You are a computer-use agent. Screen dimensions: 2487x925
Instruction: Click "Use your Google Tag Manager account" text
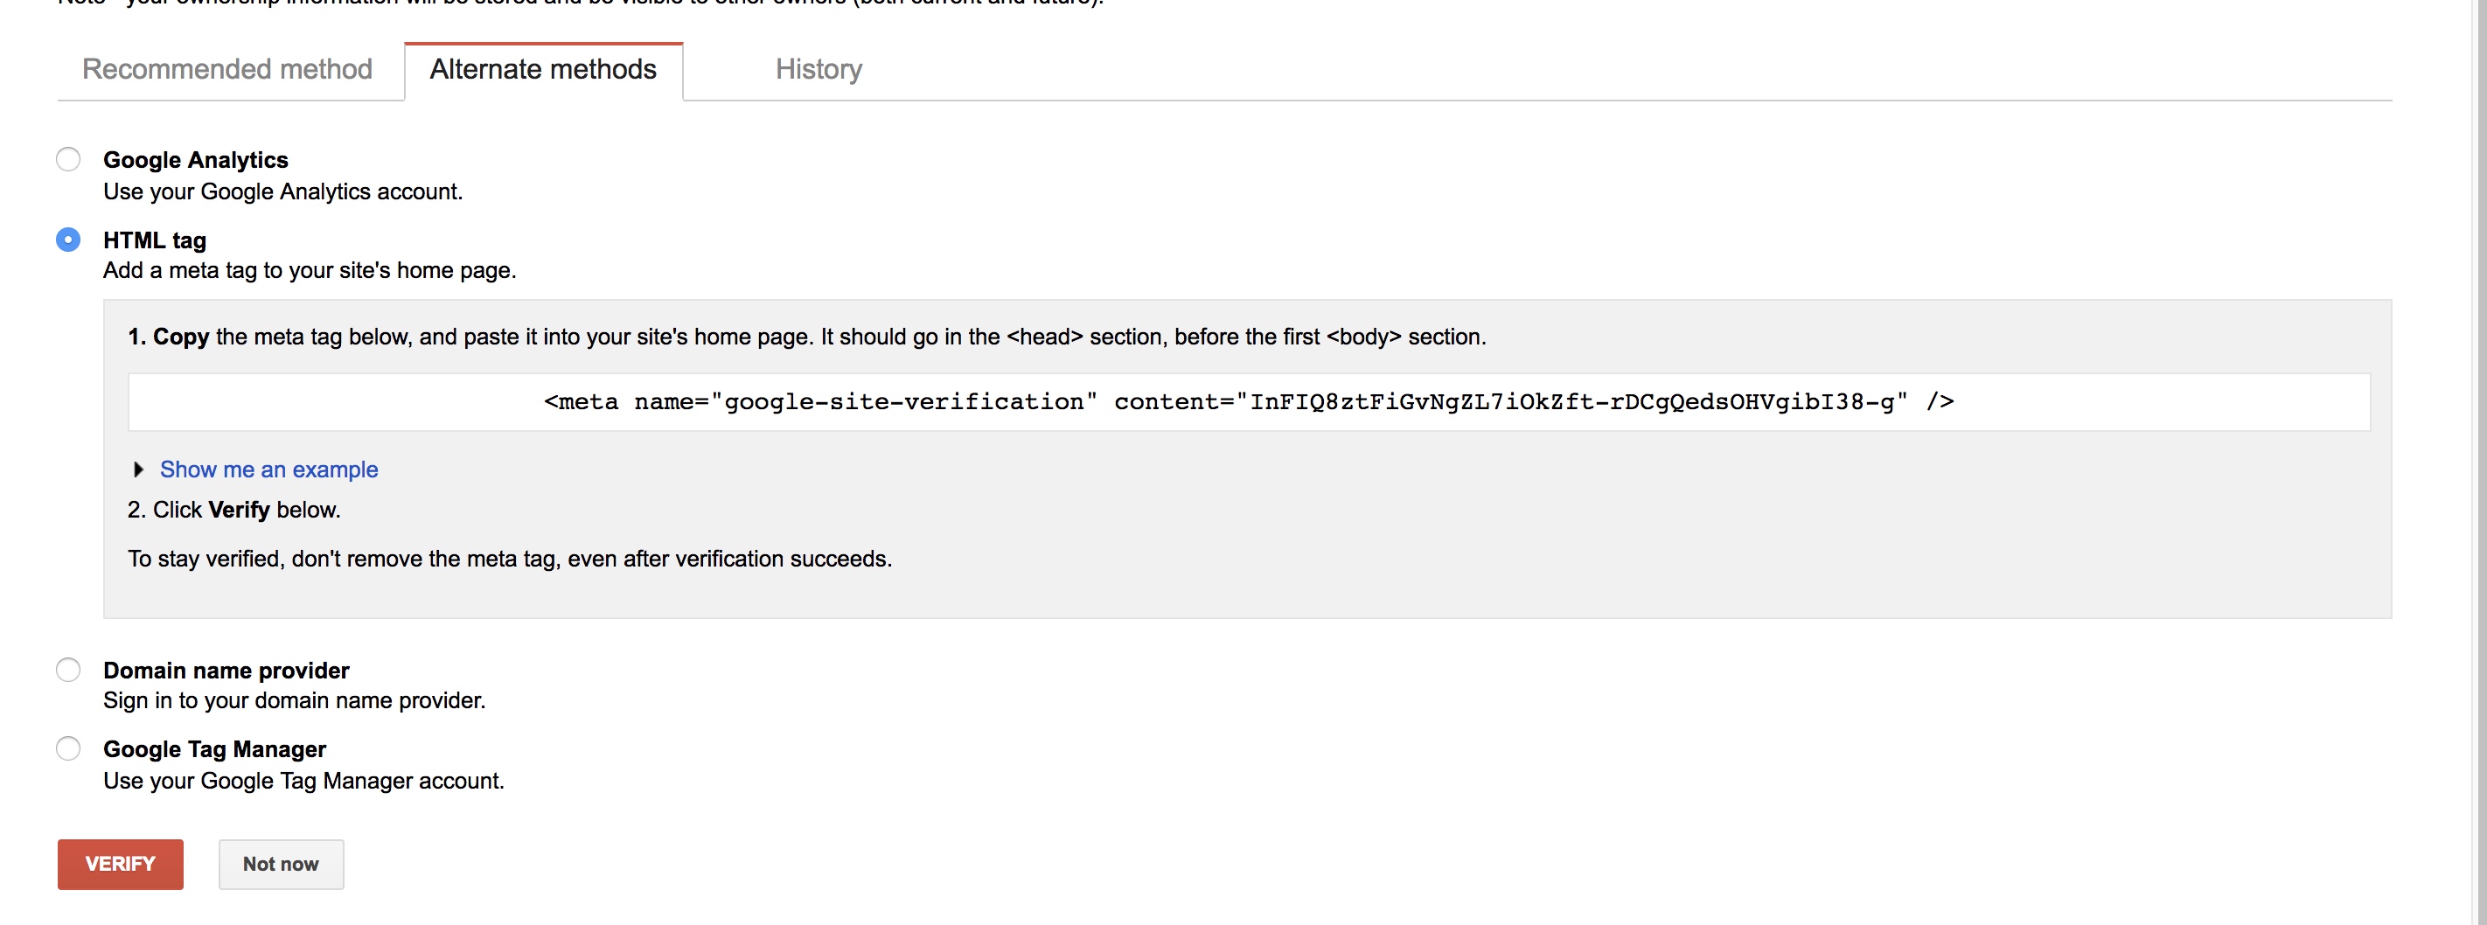(303, 780)
